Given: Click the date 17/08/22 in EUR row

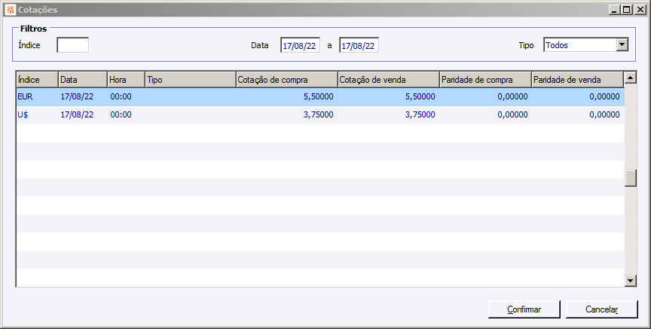Looking at the screenshot, I should (x=77, y=96).
